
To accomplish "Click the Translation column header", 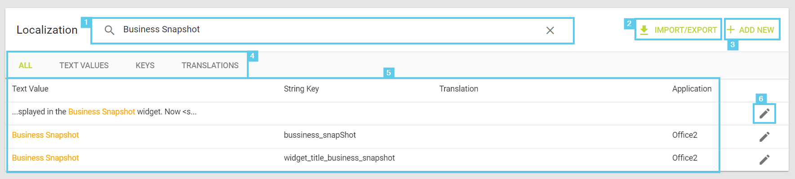I will (x=459, y=89).
